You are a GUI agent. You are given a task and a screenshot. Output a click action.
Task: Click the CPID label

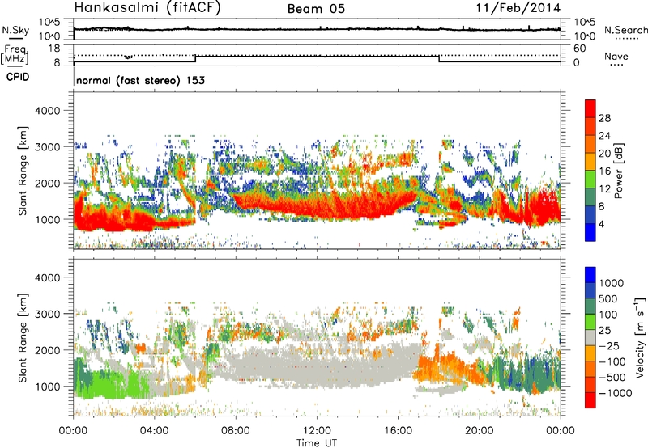tap(18, 77)
